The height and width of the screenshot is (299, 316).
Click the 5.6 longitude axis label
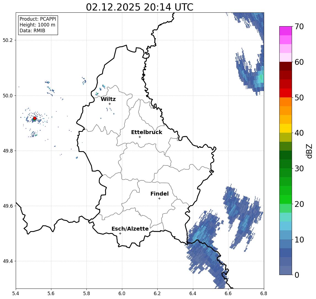coord(51,293)
